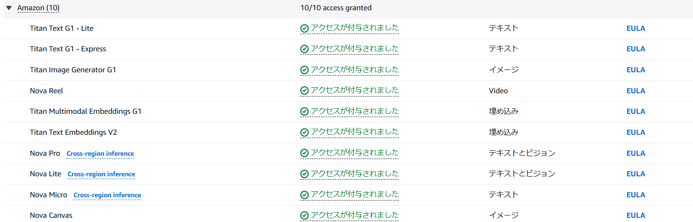Click the 10/10 access granted text
This screenshot has height=222, width=693.
[x=336, y=8]
